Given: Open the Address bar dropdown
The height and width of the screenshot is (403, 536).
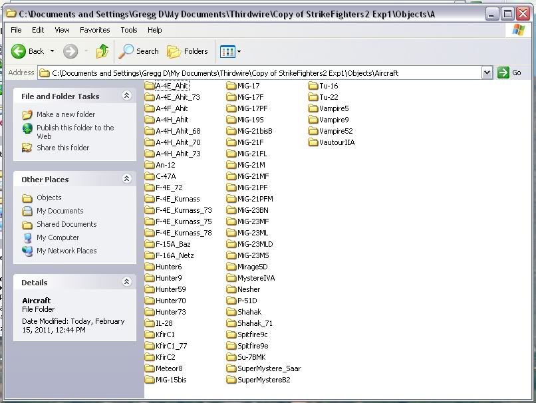Looking at the screenshot, I should [487, 72].
